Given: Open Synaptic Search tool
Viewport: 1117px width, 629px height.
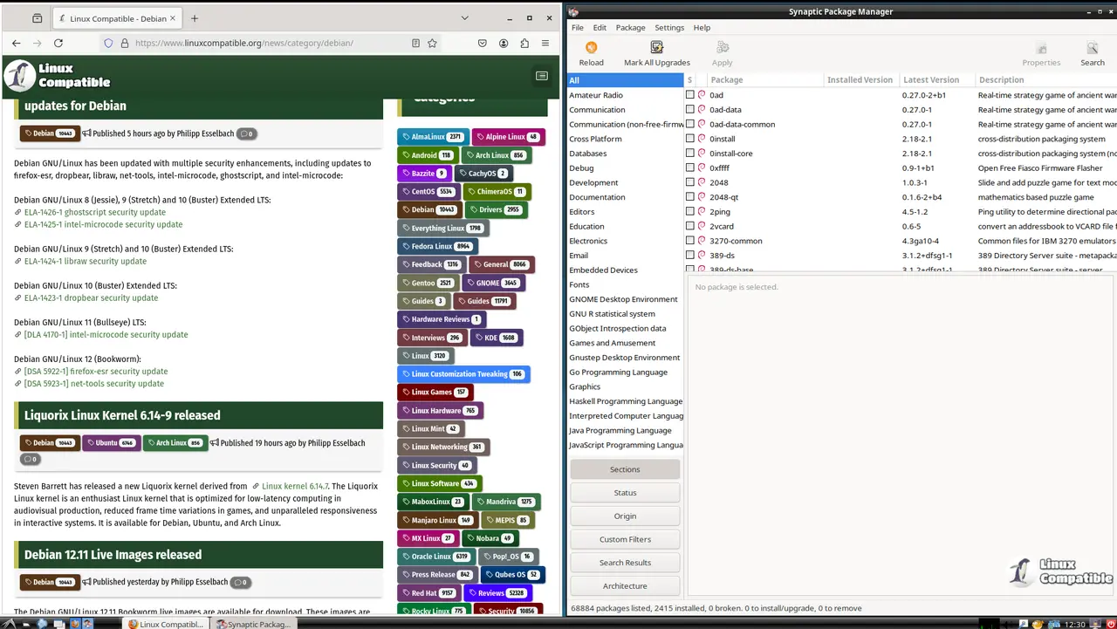Looking at the screenshot, I should 1092,49.
